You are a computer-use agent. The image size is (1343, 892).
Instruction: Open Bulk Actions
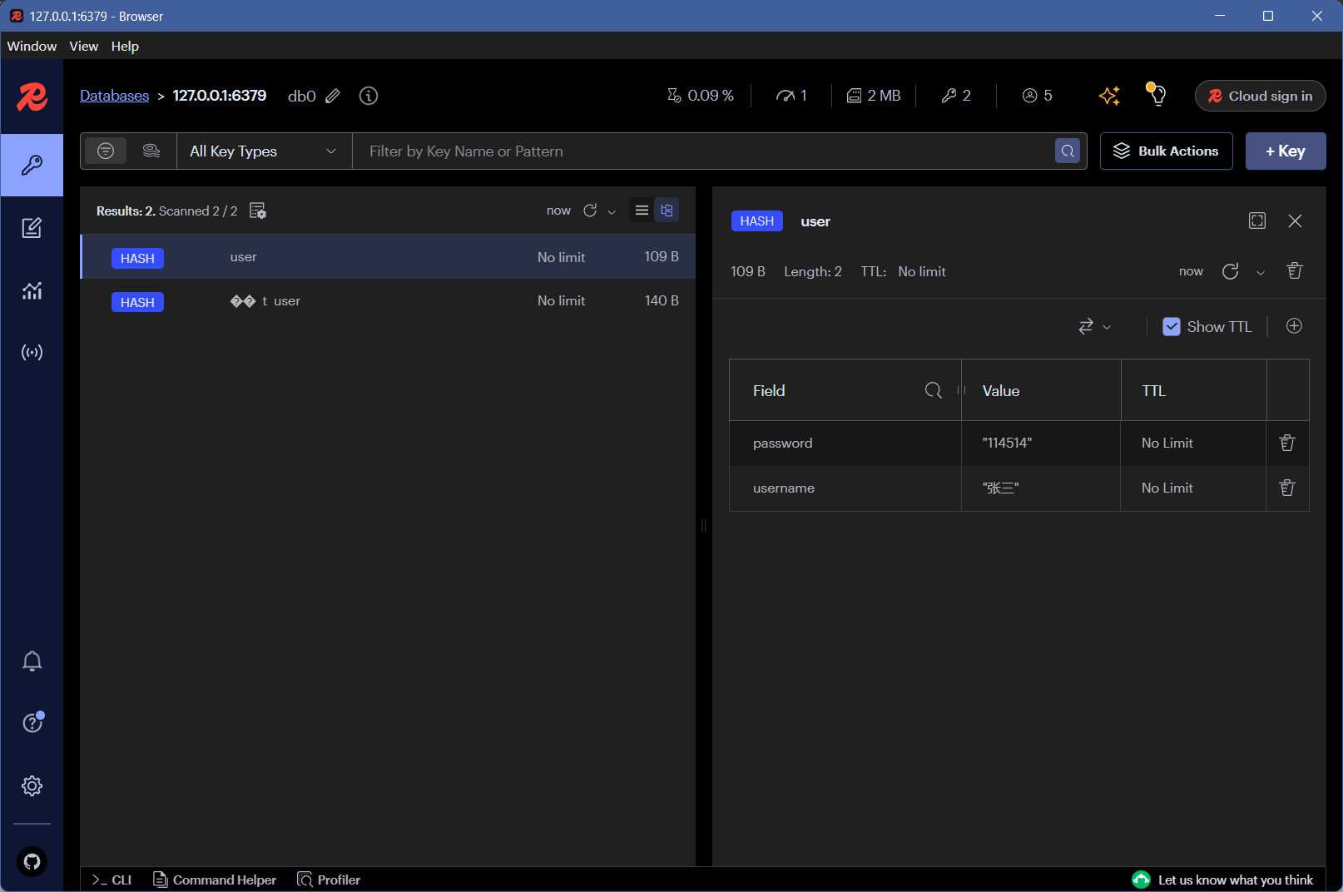[1166, 151]
